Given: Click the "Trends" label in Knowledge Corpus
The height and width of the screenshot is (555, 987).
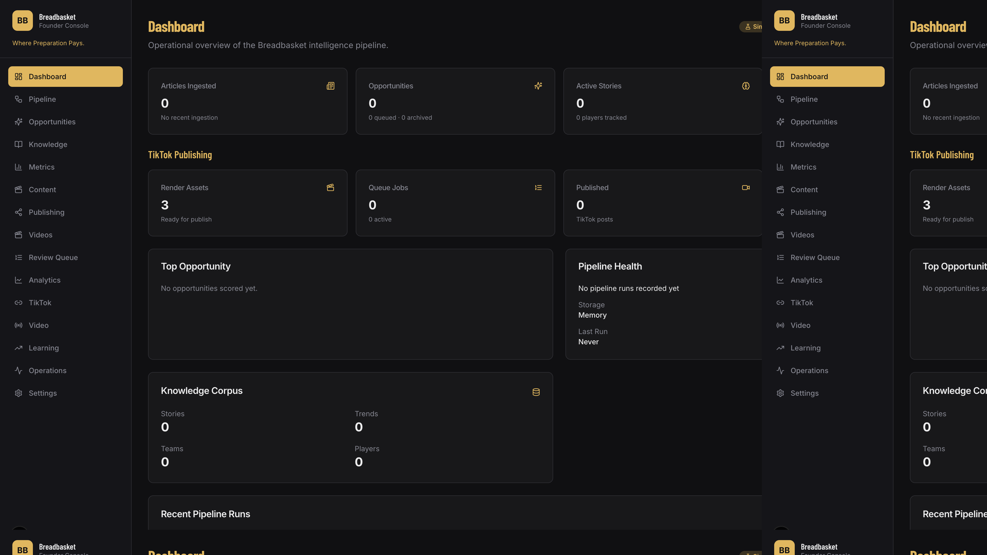Looking at the screenshot, I should pos(366,414).
